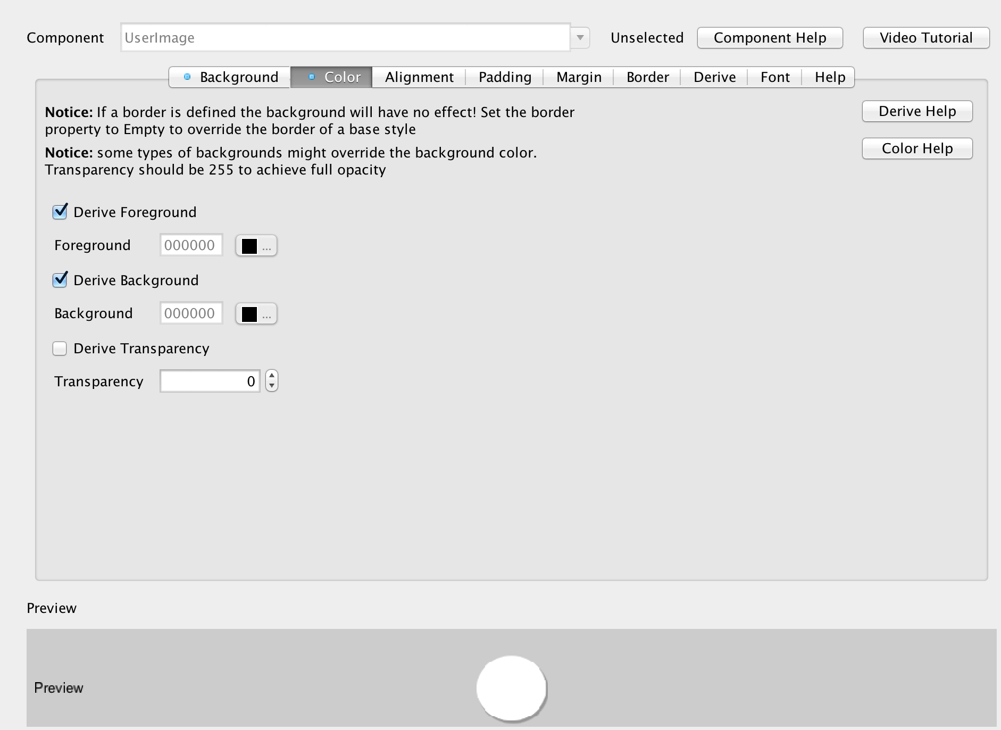Viewport: 1001px width, 730px height.
Task: Click inside the Transparency input field
Action: [210, 381]
